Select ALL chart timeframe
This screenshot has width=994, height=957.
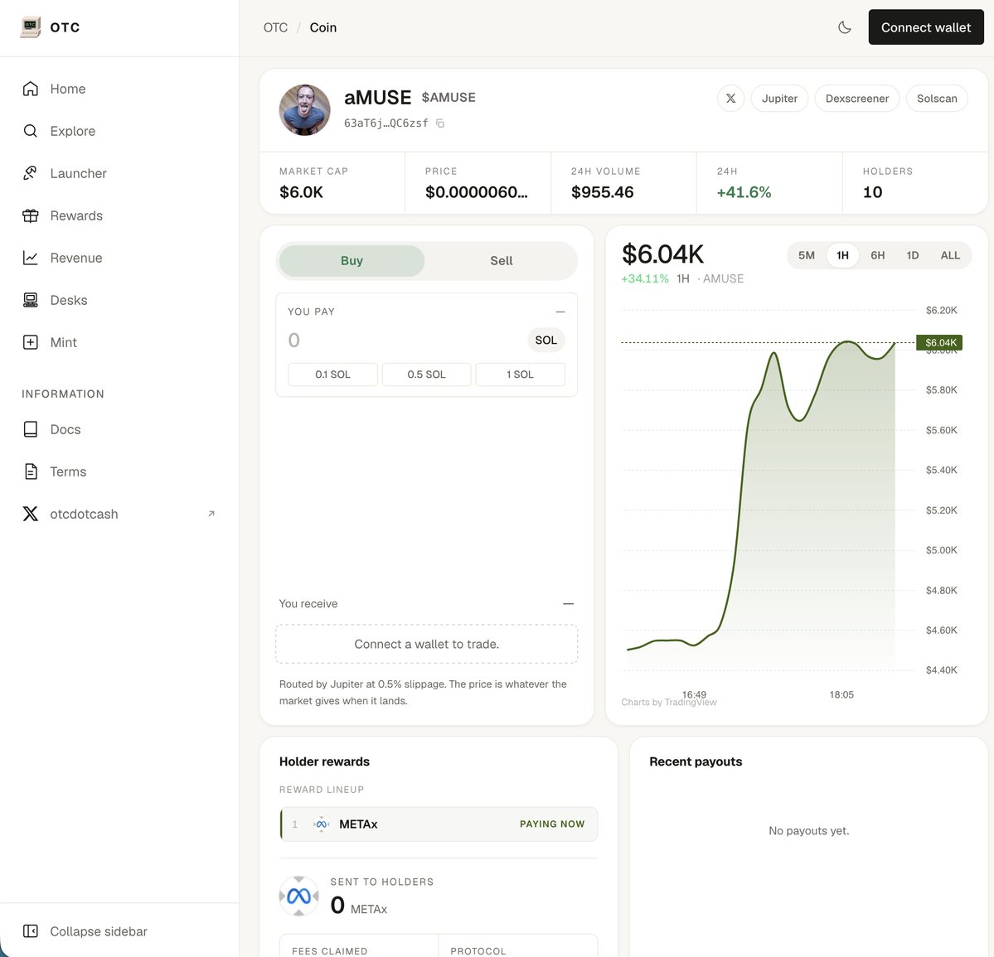pyautogui.click(x=949, y=255)
